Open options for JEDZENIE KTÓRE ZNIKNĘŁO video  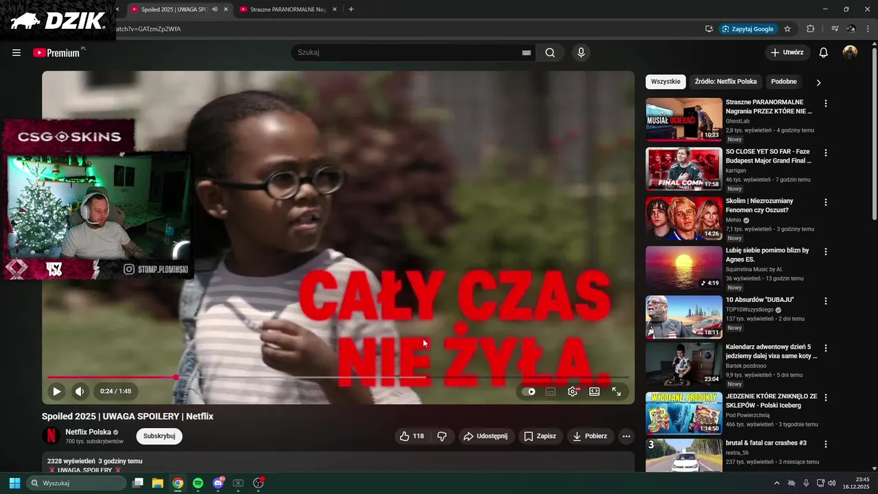(x=826, y=397)
